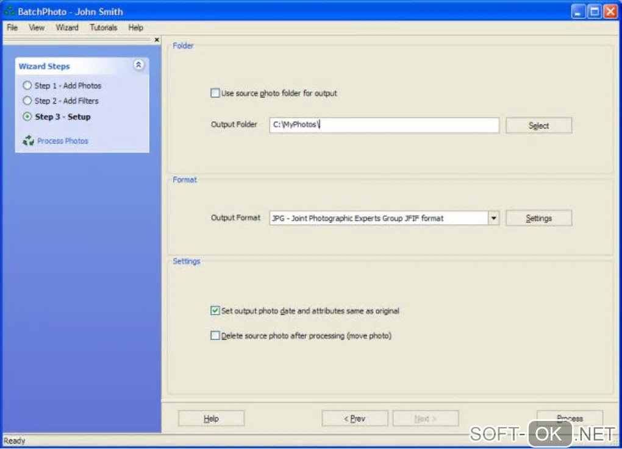Viewport: 622px width, 449px height.
Task: Minimize the BatchPhoto window
Action: coord(578,11)
